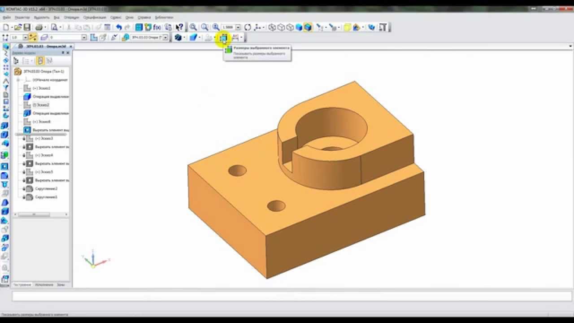
Task: Toggle shaded with edges display icon
Action: click(308, 27)
